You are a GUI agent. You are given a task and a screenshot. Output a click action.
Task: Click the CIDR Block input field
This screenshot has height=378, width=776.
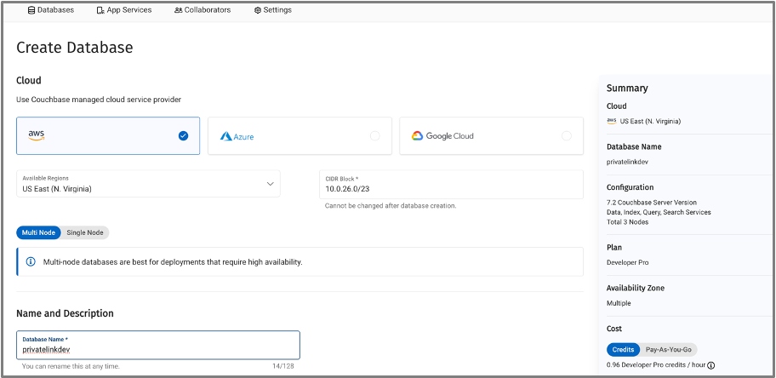pos(451,185)
